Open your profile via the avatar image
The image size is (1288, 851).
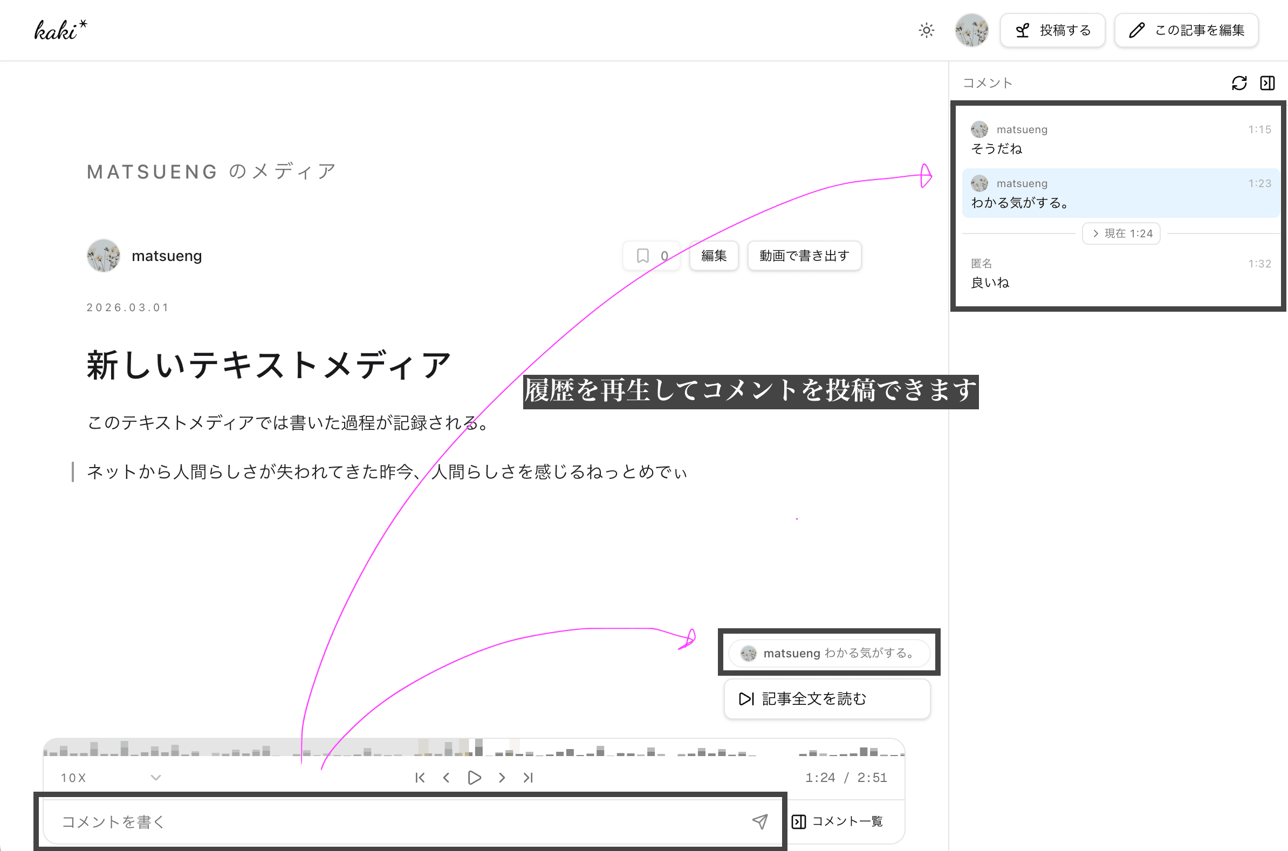971,30
